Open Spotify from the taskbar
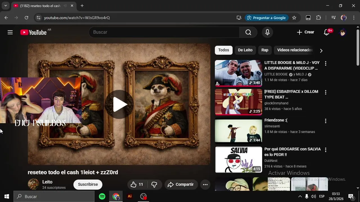 click(102, 196)
